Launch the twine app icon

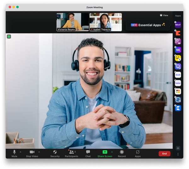point(178,83)
